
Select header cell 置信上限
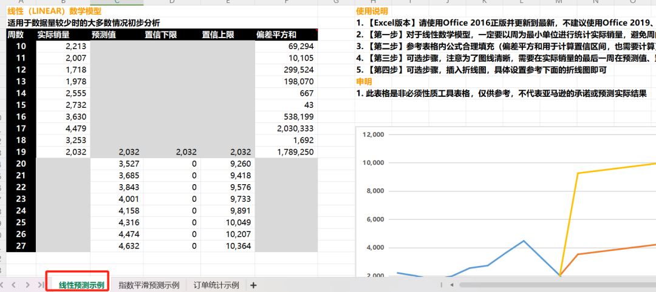coord(228,35)
